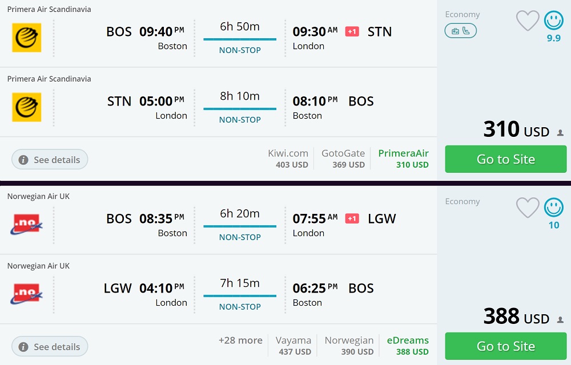
Task: Expand See details for the Primera Air itinerary
Action: (x=50, y=160)
